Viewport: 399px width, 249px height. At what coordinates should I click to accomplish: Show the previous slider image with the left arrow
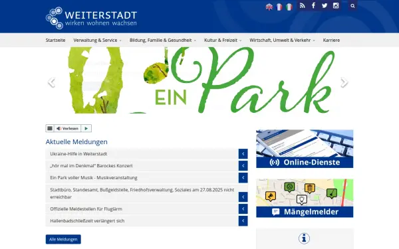[52, 82]
